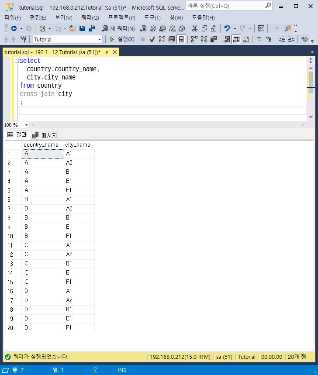Click the DMX query icon

162,28
